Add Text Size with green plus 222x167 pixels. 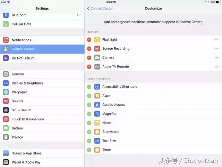point(89,141)
